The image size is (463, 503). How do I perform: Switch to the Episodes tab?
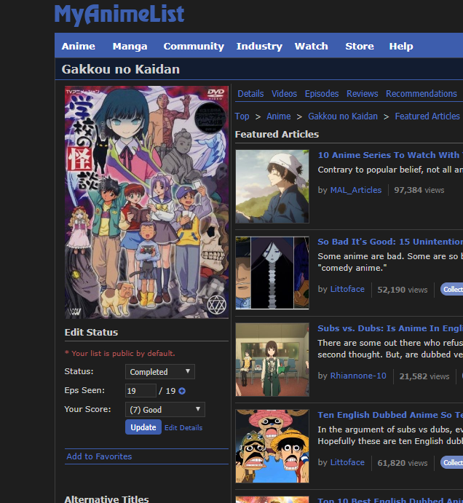322,94
